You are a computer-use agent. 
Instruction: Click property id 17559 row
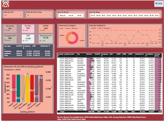(110, 59)
